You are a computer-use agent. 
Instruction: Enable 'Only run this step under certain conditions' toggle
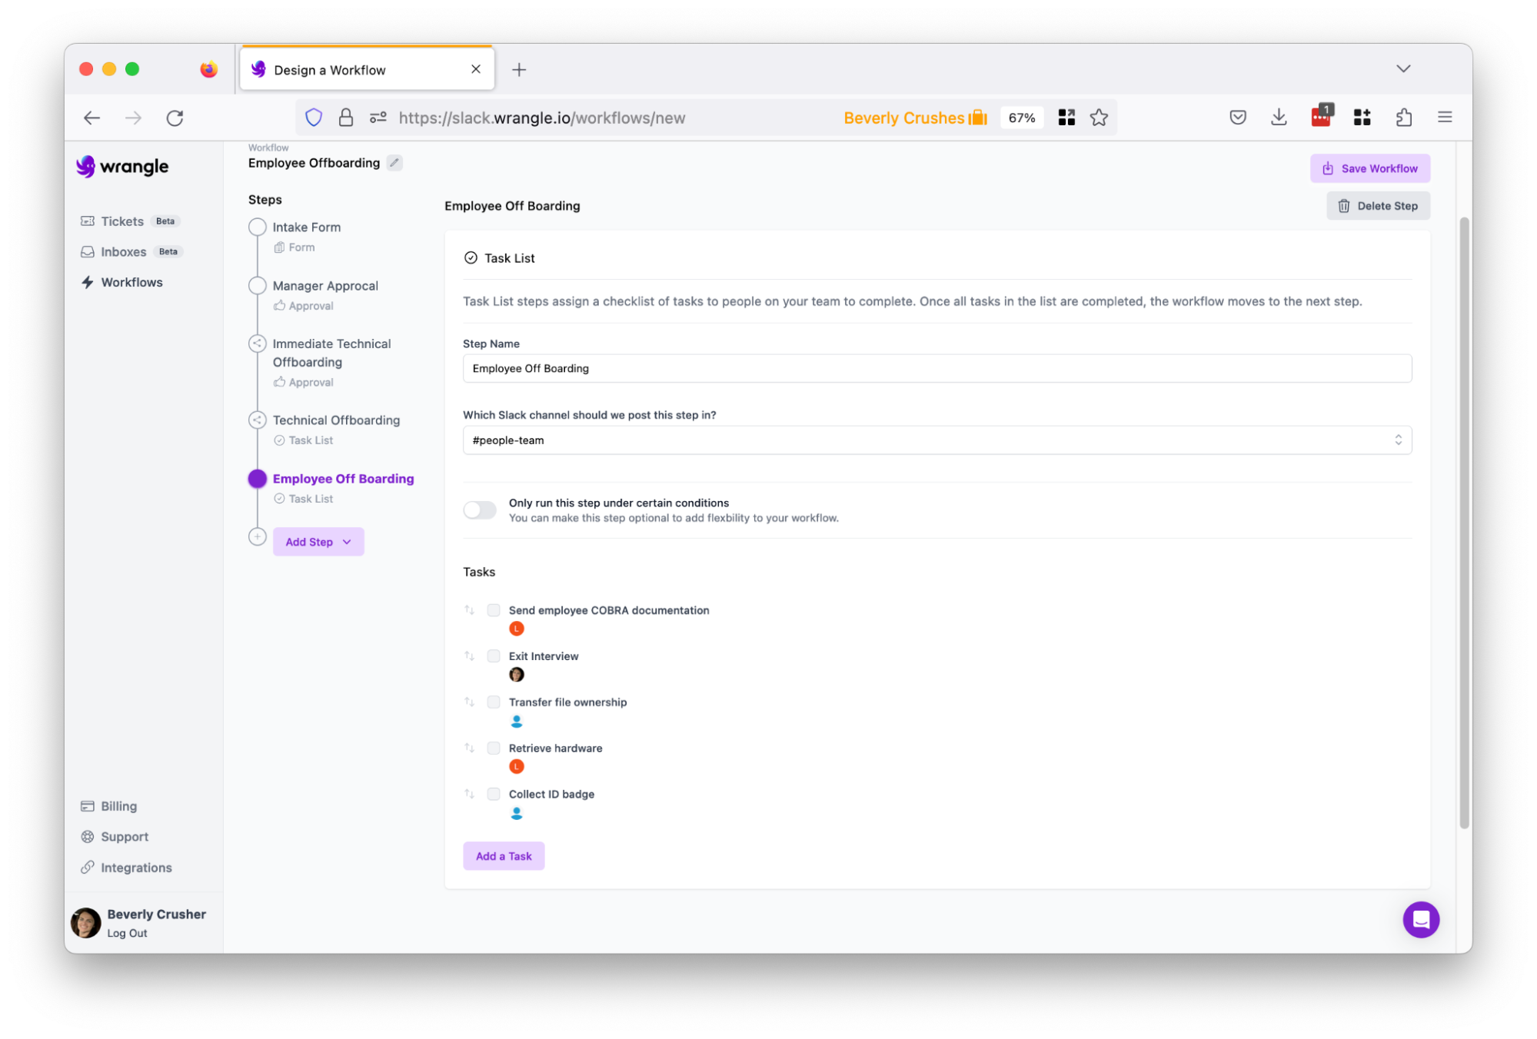(480, 510)
